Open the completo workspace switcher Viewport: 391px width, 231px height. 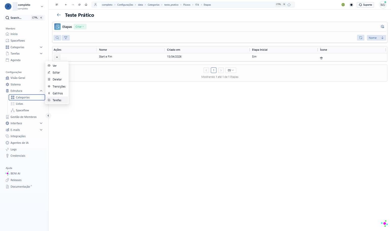[x=24, y=6]
